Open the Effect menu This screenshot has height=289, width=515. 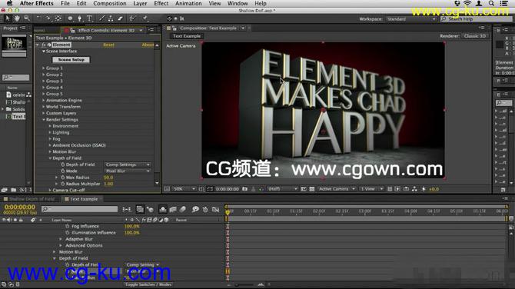click(x=161, y=3)
